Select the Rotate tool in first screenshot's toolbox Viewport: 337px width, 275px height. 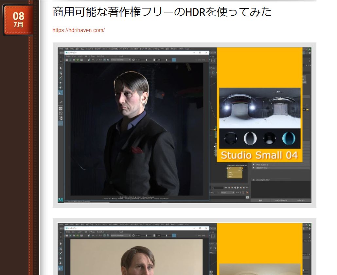(61, 88)
